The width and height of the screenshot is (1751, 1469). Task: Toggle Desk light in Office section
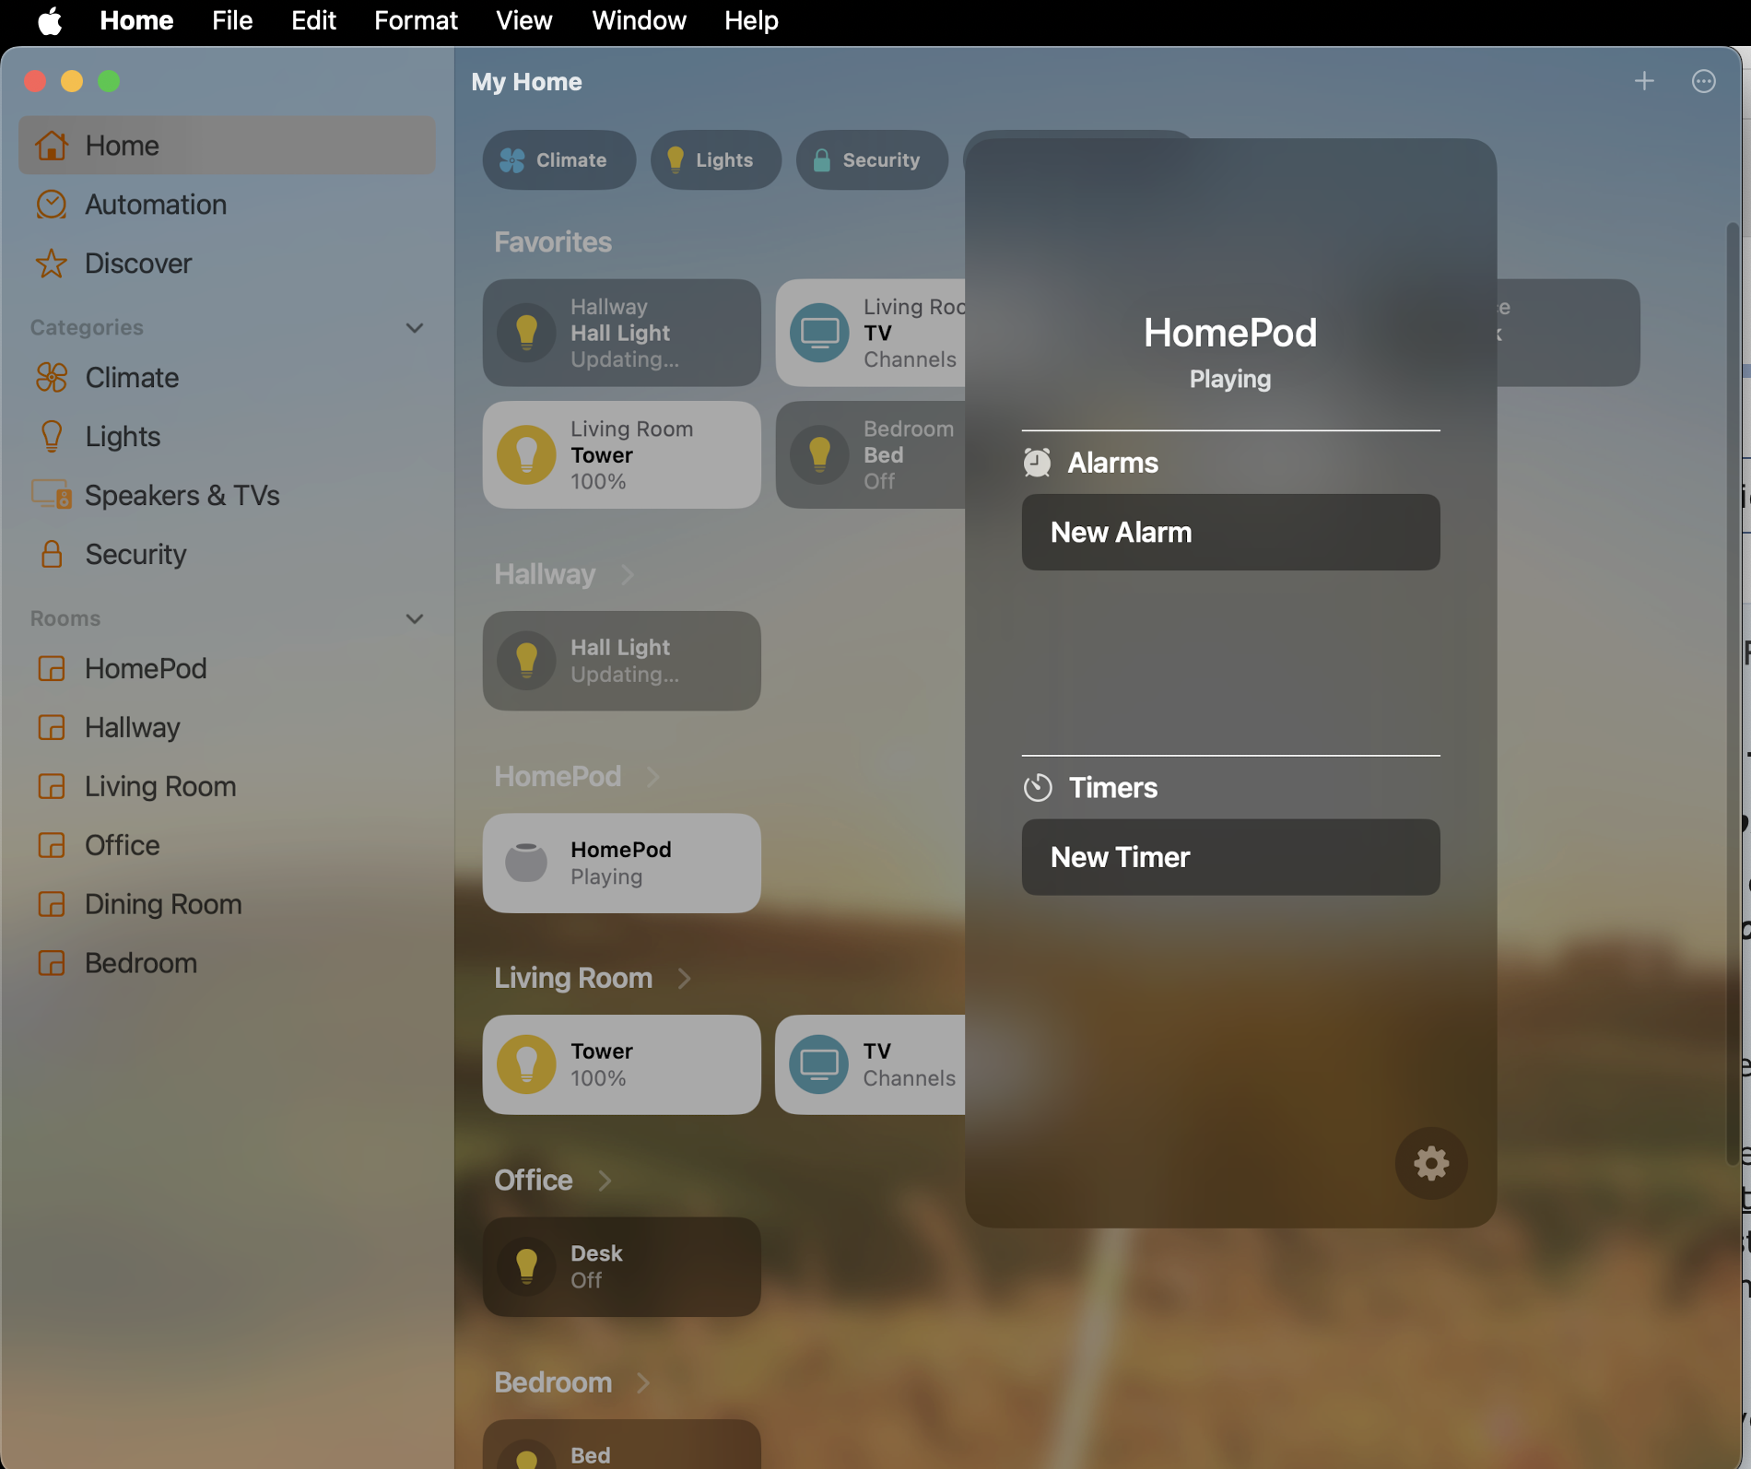526,1266
